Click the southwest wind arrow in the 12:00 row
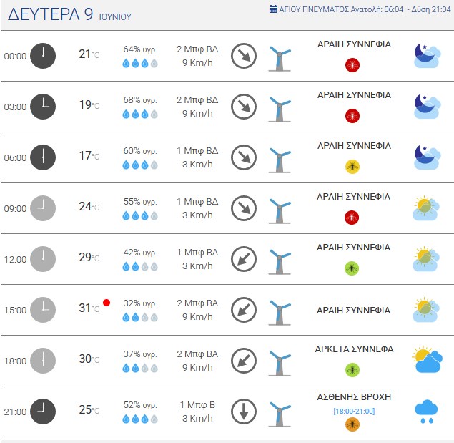Screen dimensions: 454x443 pos(244,259)
